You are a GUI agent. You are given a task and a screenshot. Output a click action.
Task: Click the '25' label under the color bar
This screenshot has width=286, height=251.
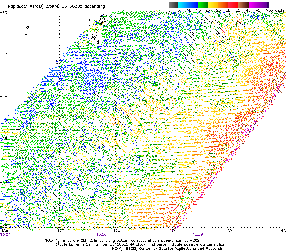[x=218, y=10]
